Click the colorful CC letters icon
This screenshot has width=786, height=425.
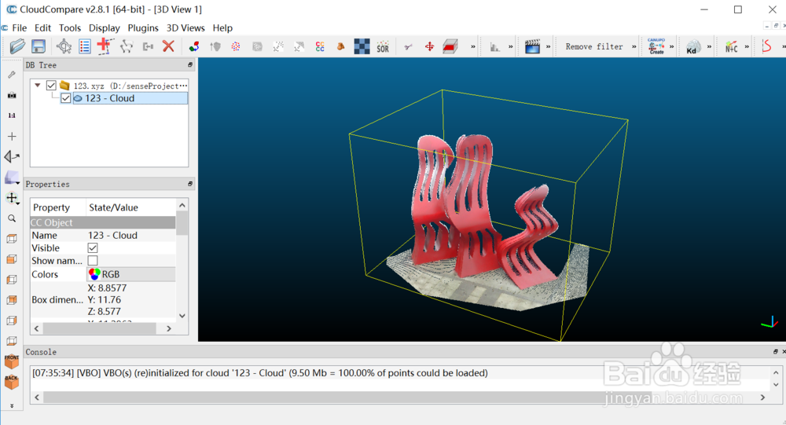tap(320, 46)
